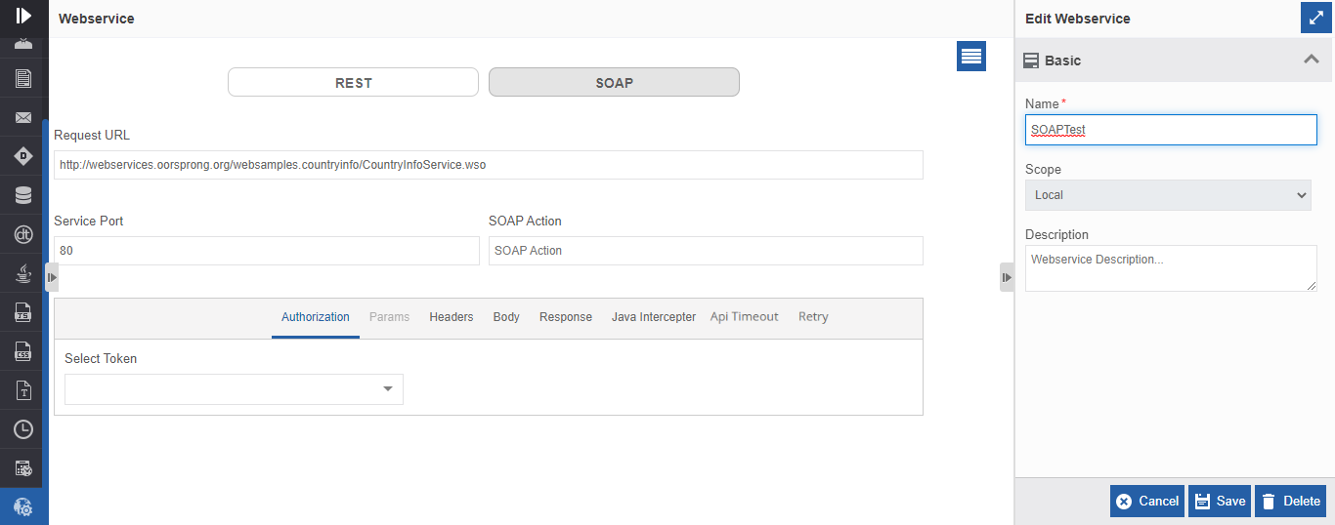The width and height of the screenshot is (1335, 525).
Task: Open the Params tab
Action: coord(389,317)
